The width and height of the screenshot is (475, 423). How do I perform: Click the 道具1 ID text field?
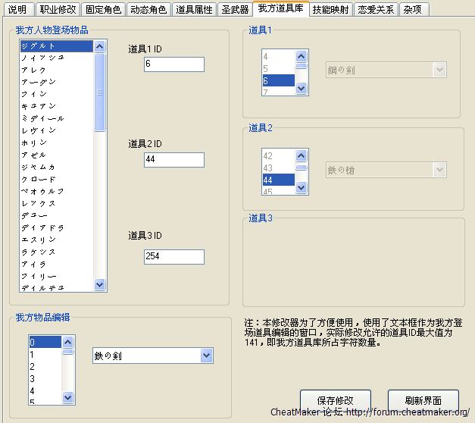173,65
